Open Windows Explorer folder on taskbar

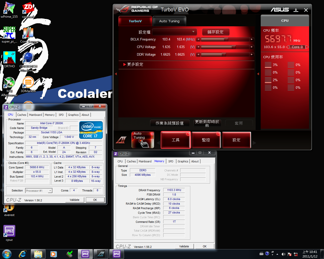click(x=38, y=254)
